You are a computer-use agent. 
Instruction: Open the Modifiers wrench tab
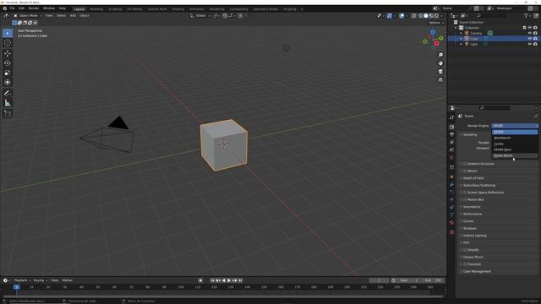pos(451,185)
